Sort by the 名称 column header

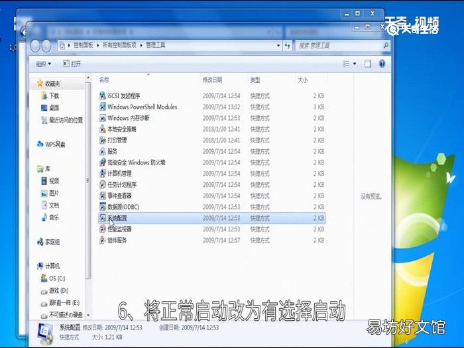click(104, 80)
